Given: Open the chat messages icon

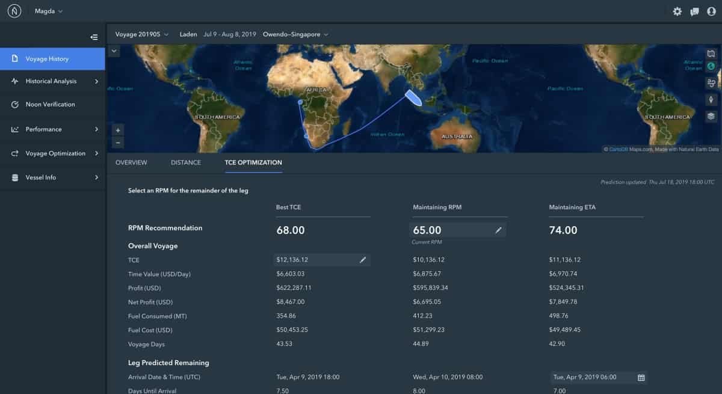Looking at the screenshot, I should pyautogui.click(x=694, y=11).
